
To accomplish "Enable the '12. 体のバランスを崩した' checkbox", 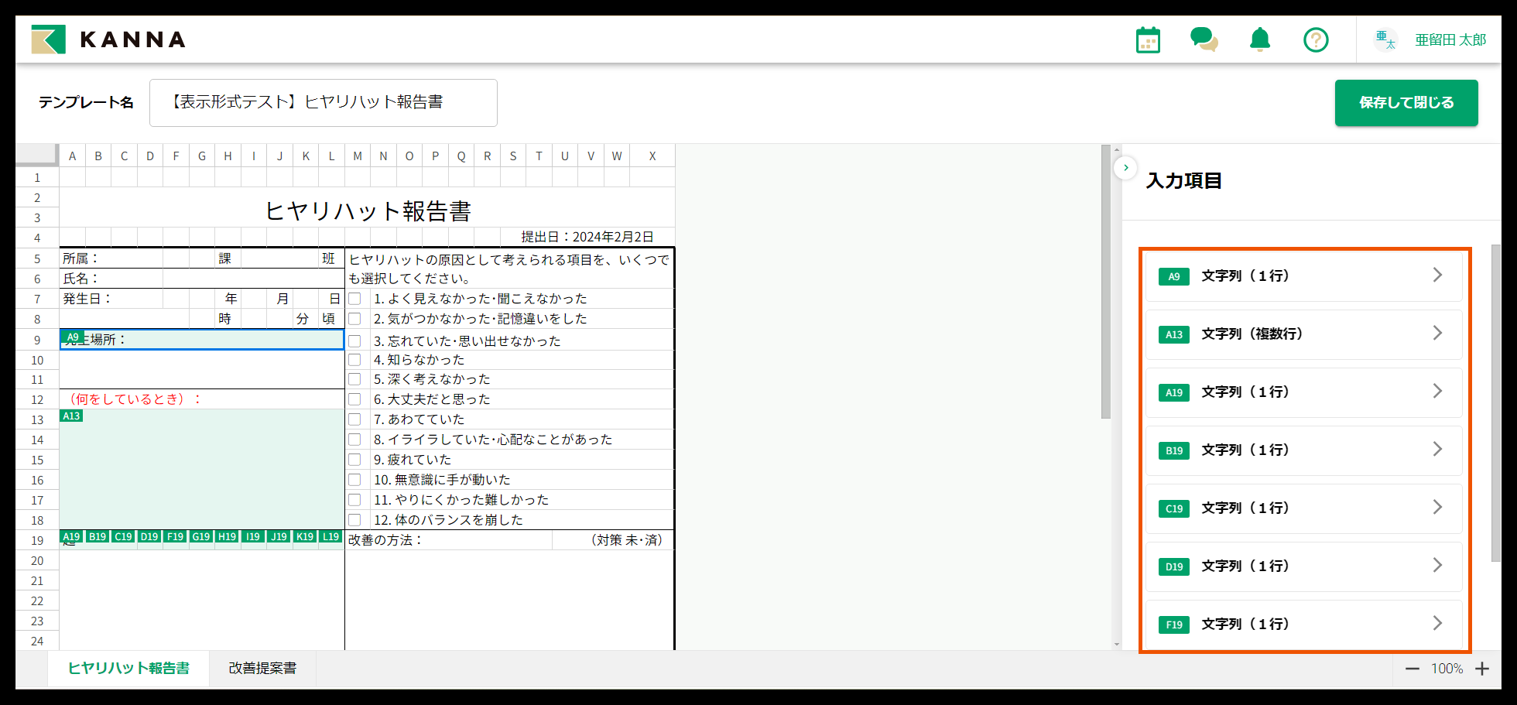I will (x=354, y=520).
